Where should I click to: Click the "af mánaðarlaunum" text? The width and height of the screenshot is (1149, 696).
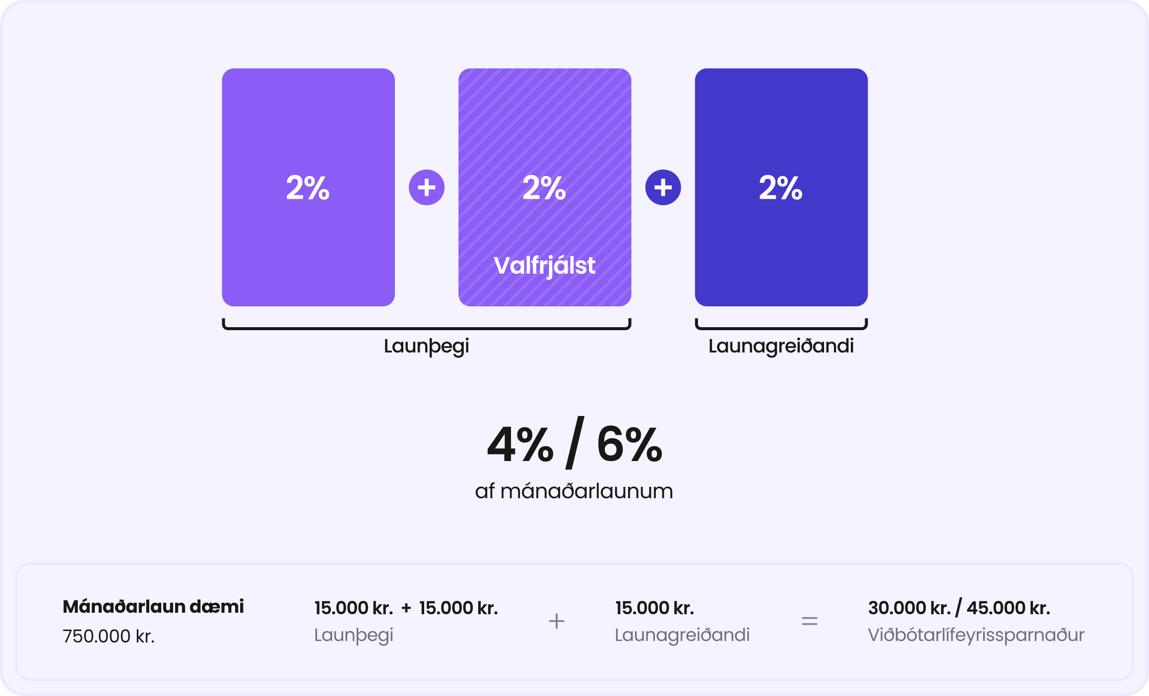(574, 491)
